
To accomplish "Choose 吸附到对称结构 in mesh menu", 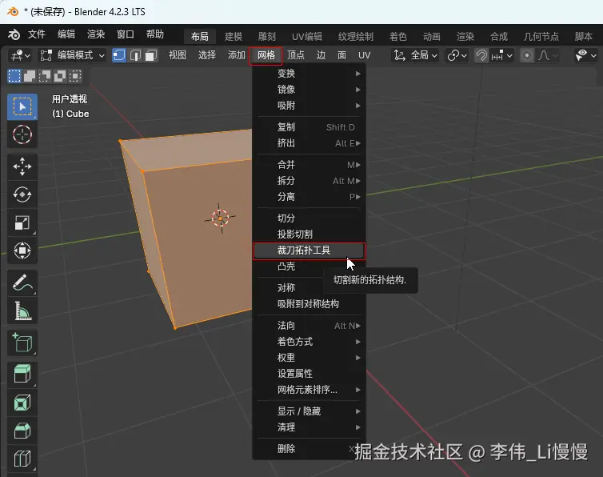I will pos(309,304).
